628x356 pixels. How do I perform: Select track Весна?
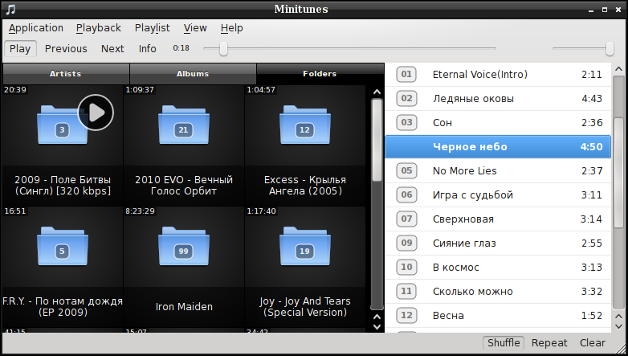coord(498,315)
